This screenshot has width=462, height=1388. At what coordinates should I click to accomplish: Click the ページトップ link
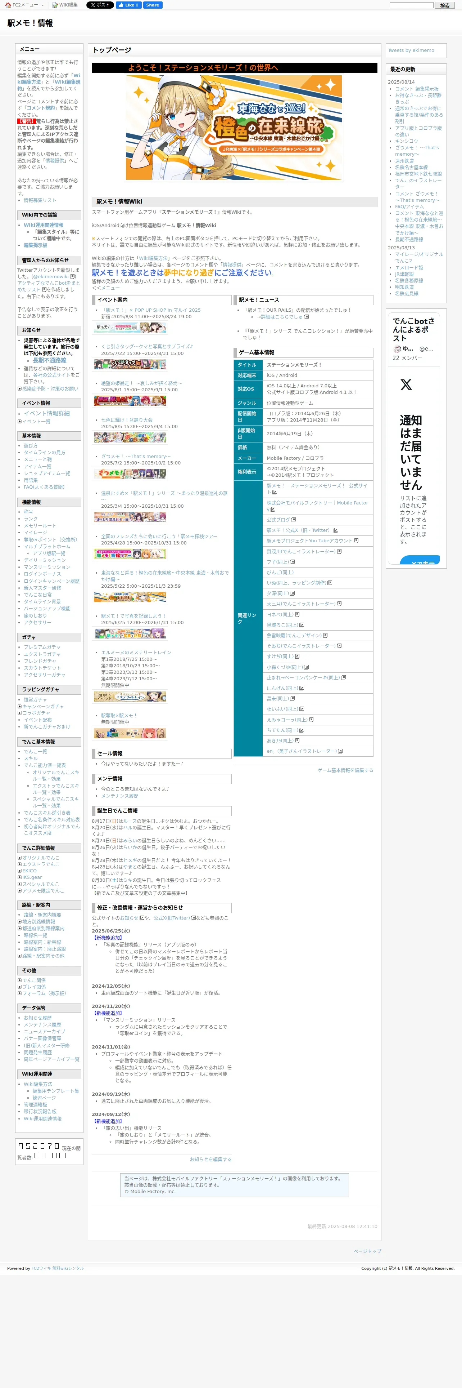pyautogui.click(x=367, y=1251)
